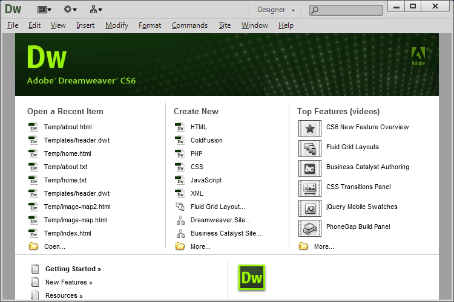This screenshot has height=302, width=454.
Task: Click the Dreamweaver Site icon under Create New
Action: [180, 220]
